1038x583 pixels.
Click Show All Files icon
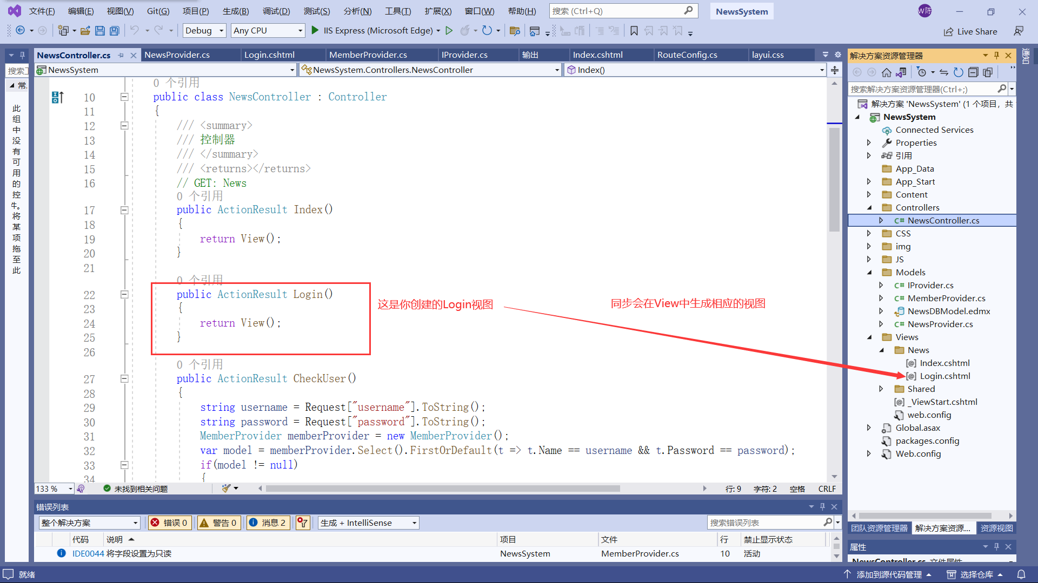[x=988, y=72]
